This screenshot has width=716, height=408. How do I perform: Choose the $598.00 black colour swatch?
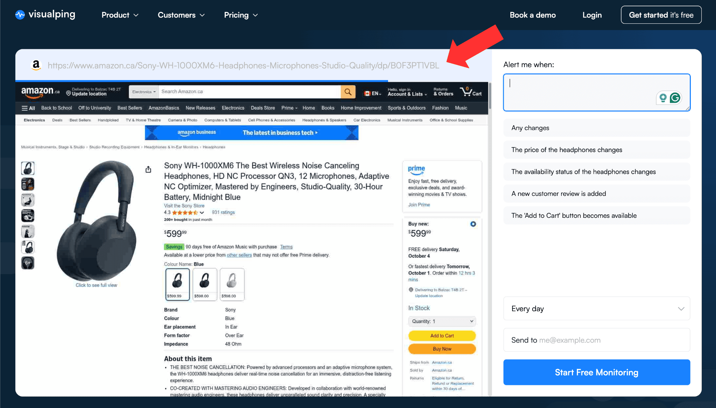point(205,284)
